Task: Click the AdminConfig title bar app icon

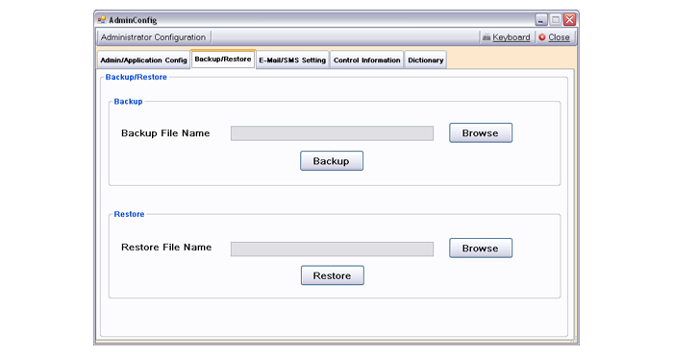Action: [102, 20]
